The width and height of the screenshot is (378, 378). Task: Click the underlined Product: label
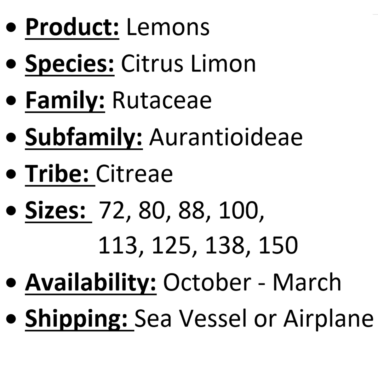(x=72, y=27)
